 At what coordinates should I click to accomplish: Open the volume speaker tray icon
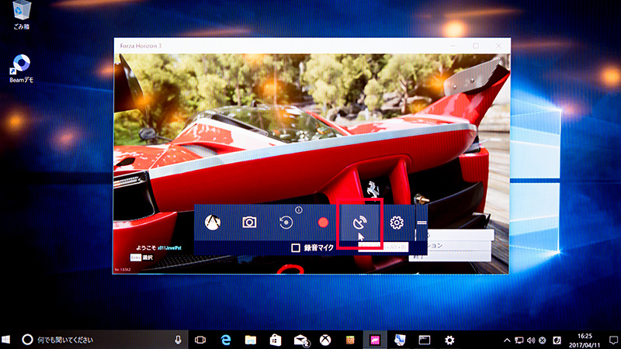point(531,340)
